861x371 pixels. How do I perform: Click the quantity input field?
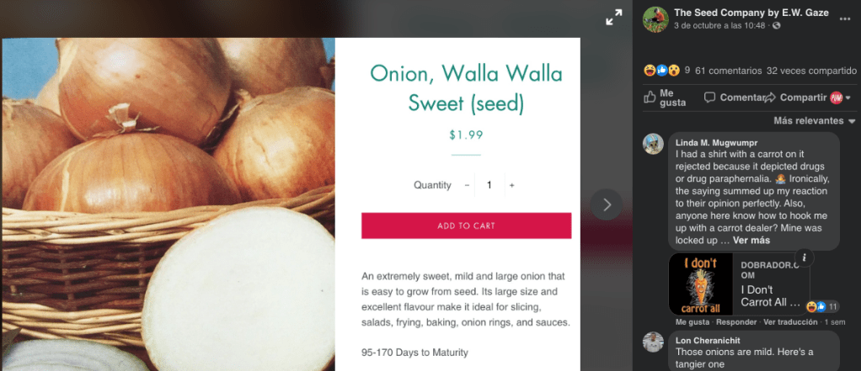(x=489, y=185)
